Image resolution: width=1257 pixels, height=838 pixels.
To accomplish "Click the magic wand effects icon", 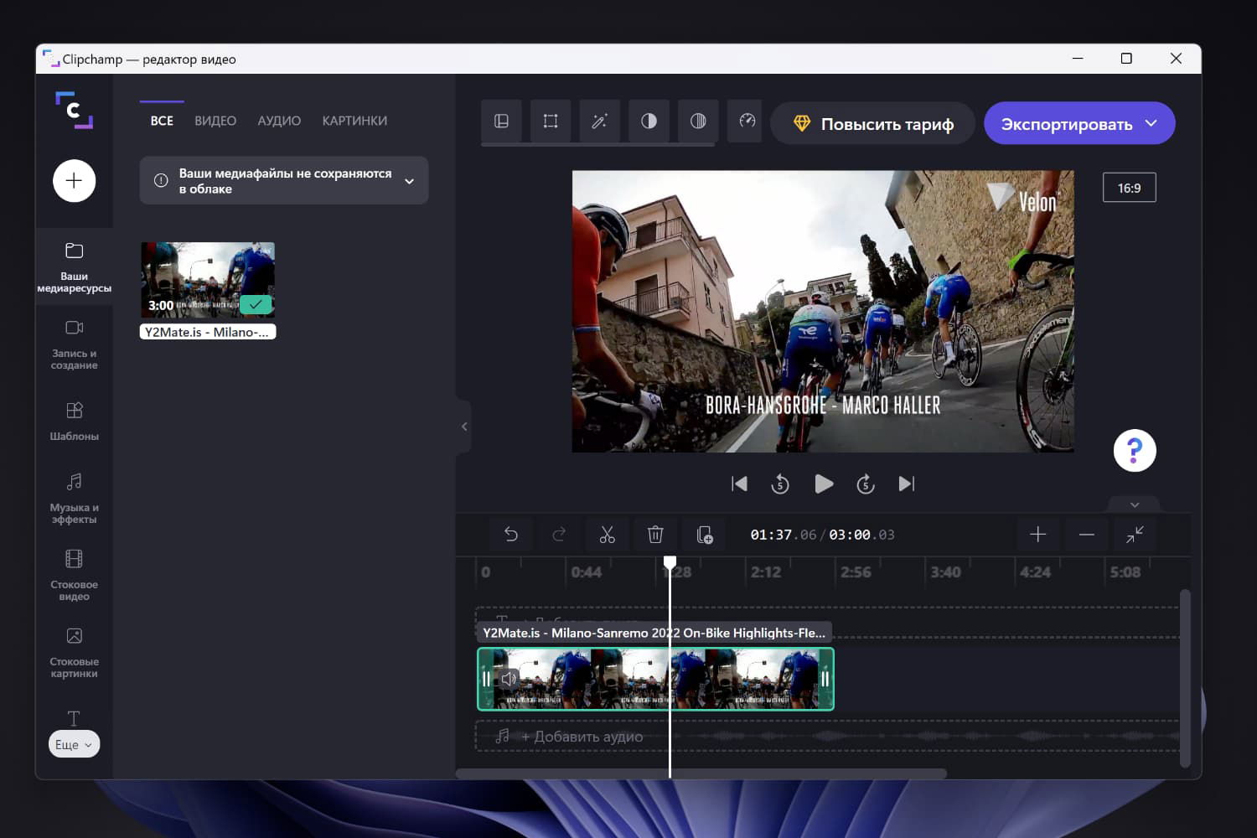I will click(599, 122).
